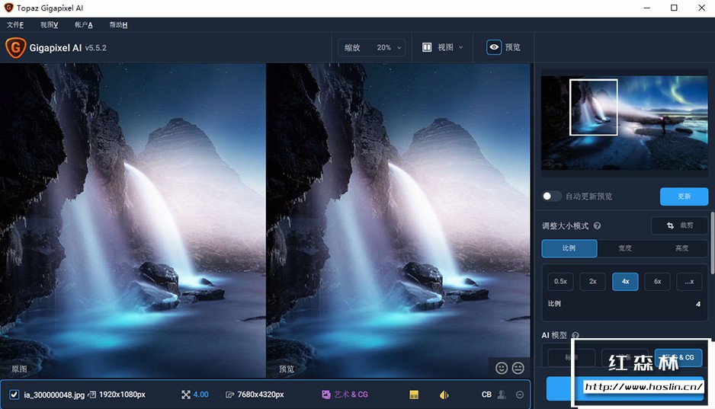Click the ia_300000048.jpg file name

point(54,395)
